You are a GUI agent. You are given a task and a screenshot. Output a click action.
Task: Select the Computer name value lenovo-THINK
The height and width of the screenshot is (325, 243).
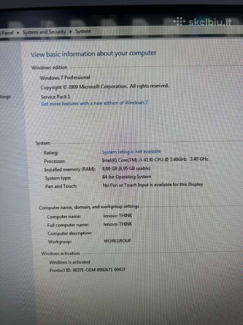click(118, 216)
